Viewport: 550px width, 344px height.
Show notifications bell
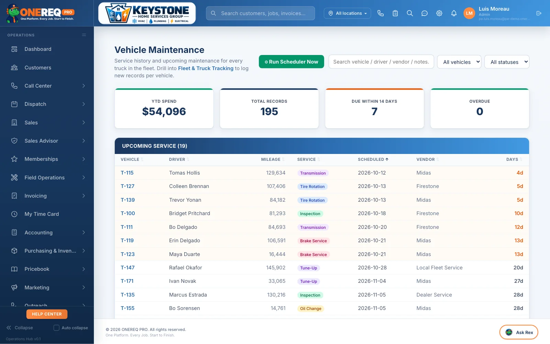(x=454, y=13)
